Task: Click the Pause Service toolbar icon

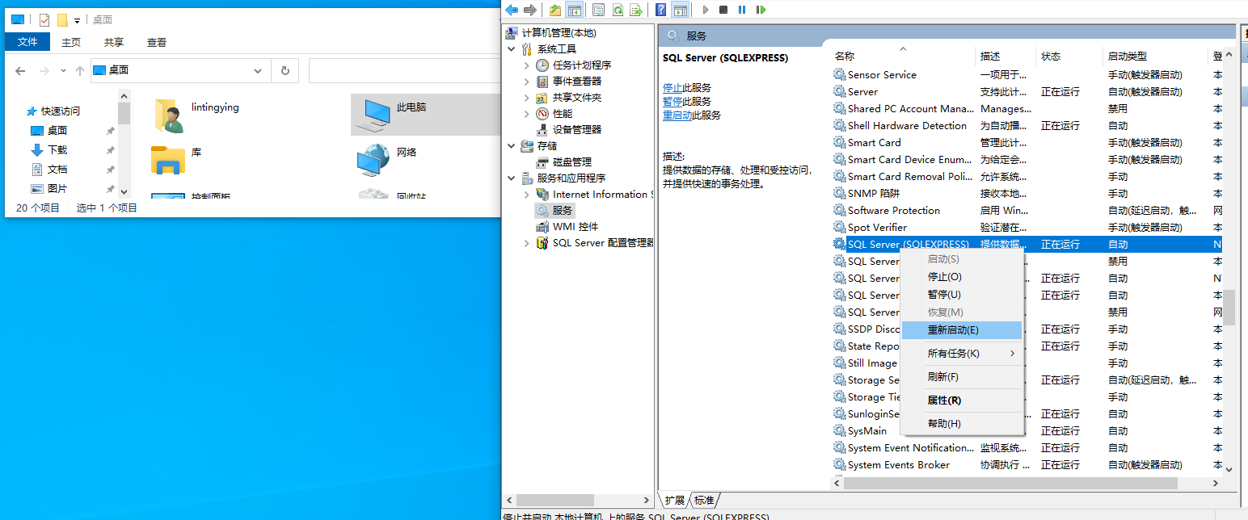Action: pyautogui.click(x=742, y=10)
